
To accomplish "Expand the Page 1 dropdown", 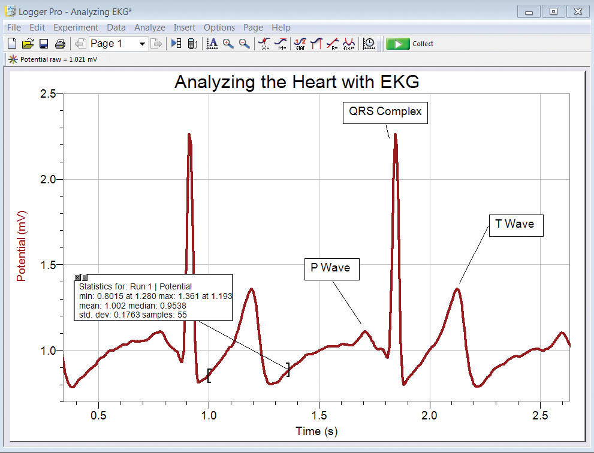I will pyautogui.click(x=142, y=44).
